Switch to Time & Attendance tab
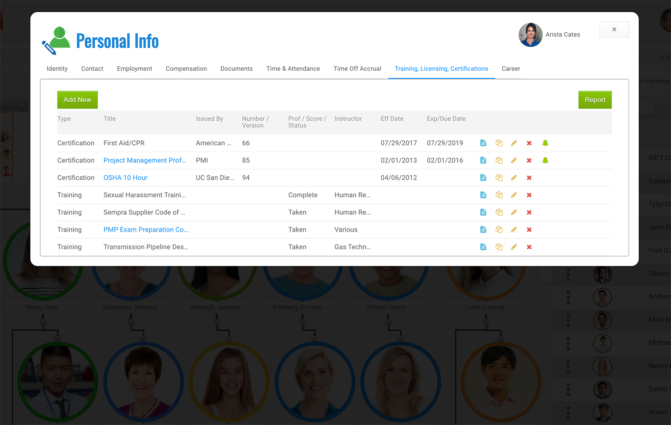This screenshot has width=671, height=425. pyautogui.click(x=293, y=69)
